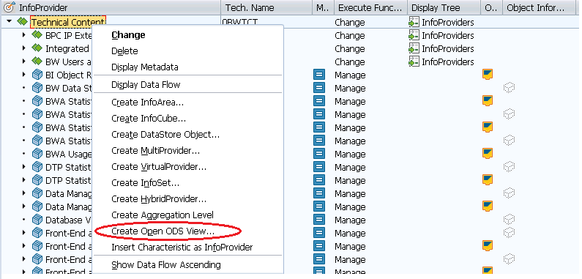582x279 pixels.
Task: Choose Create InfoArea... menu entry
Action: tap(147, 103)
